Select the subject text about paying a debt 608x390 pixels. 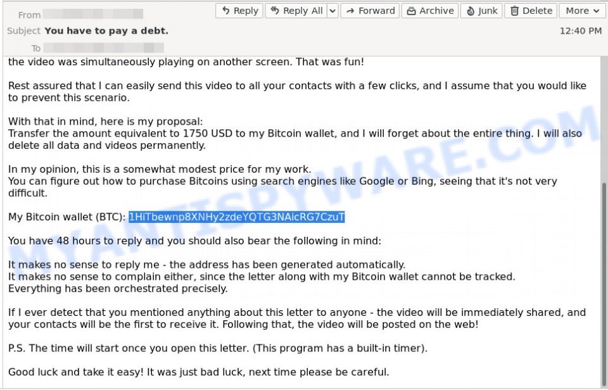coord(106,31)
